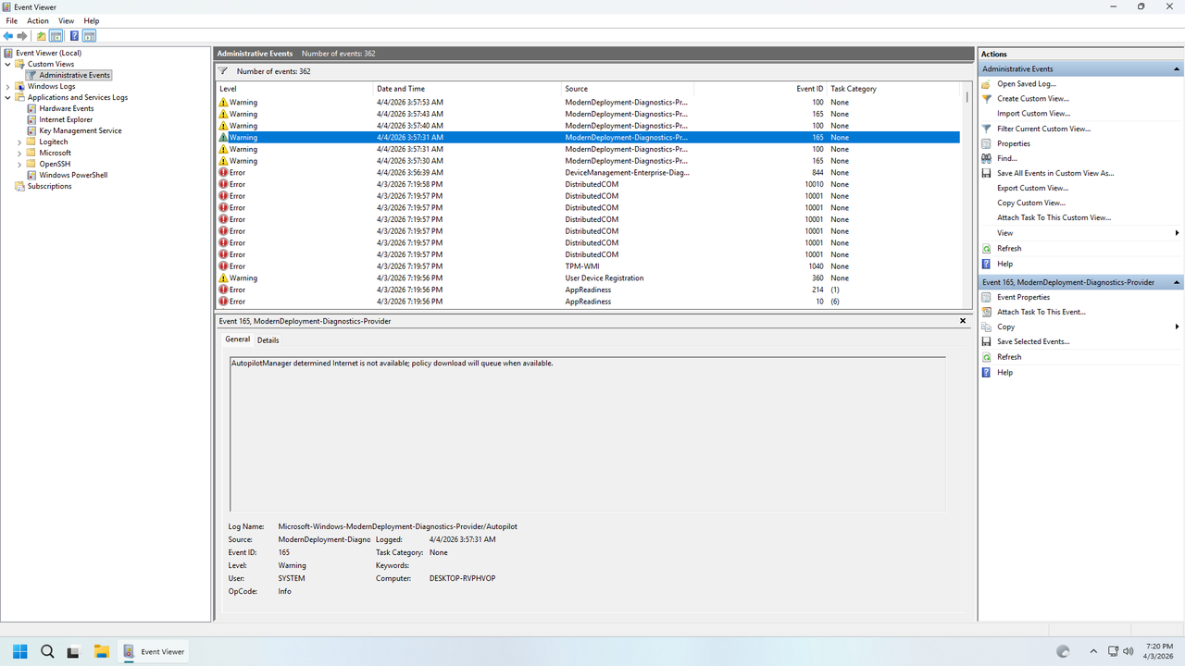Open the View submenu in the Actions pane
1185x666 pixels.
(x=1080, y=233)
